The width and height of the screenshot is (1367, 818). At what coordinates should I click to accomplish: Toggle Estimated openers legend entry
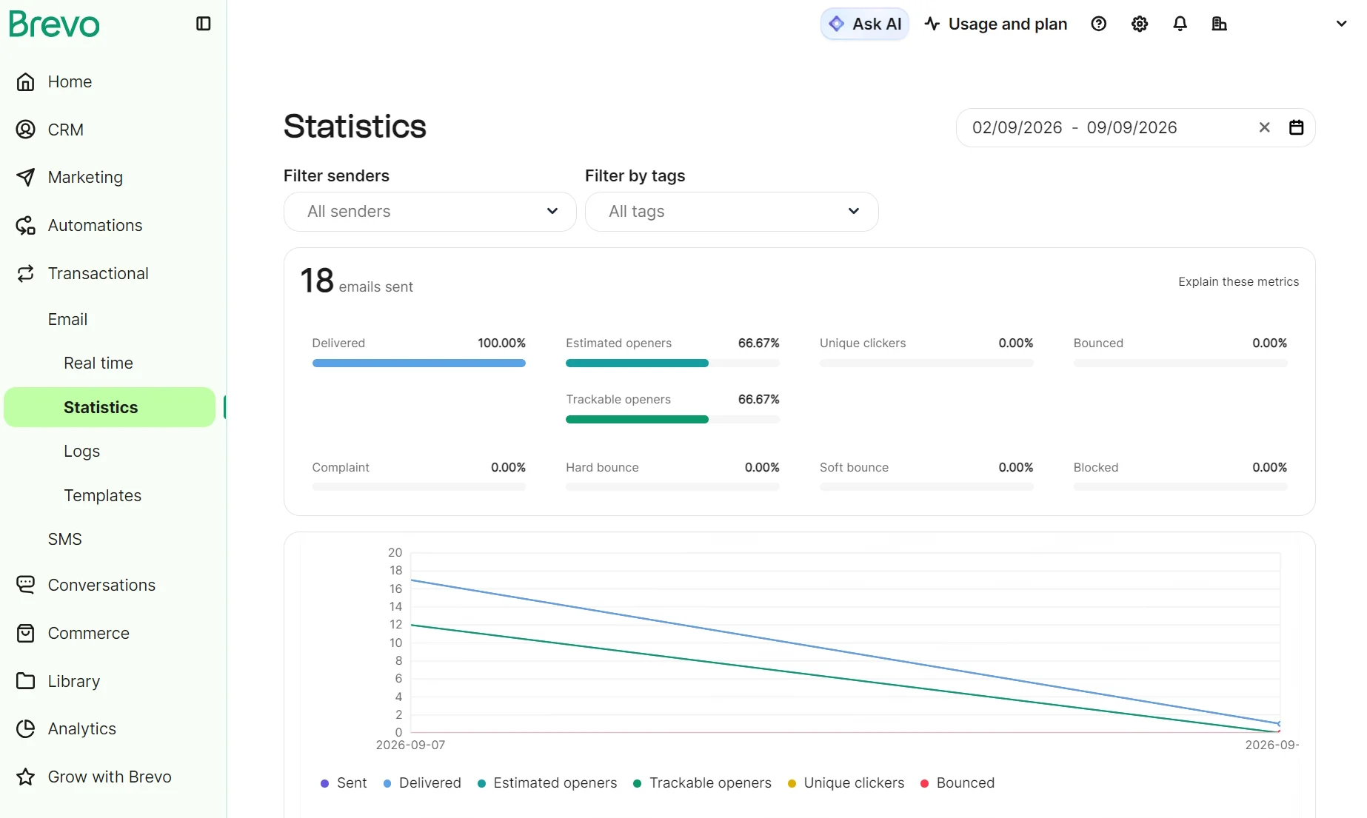(x=547, y=783)
